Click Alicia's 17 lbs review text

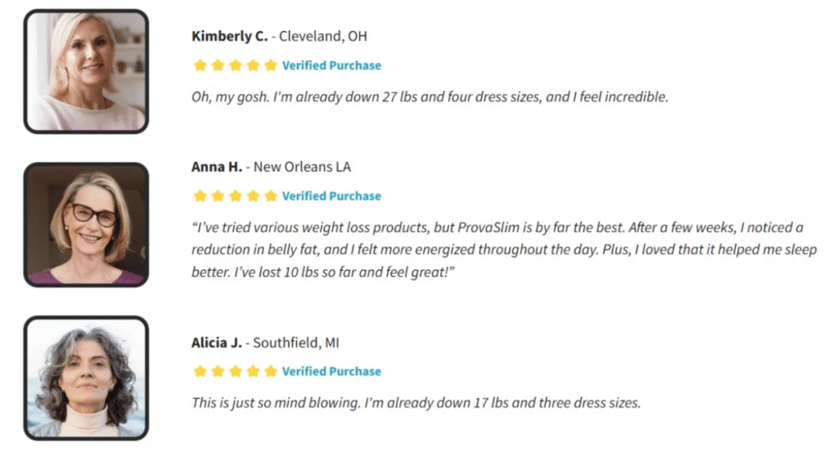(x=416, y=403)
